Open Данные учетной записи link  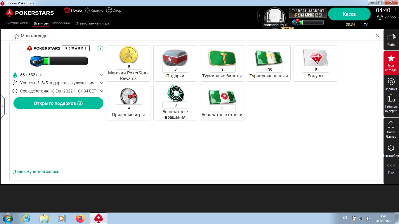click(36, 171)
